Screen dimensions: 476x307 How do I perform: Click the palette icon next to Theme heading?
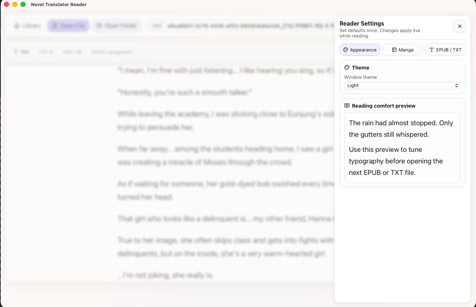click(347, 67)
